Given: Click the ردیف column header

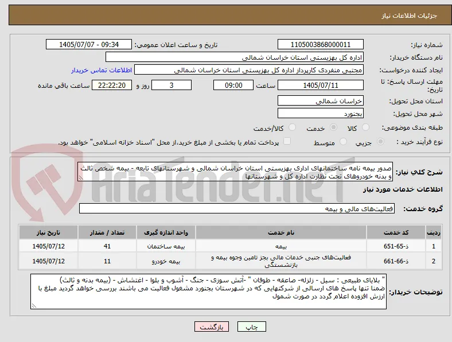Looking at the screenshot, I should pyautogui.click(x=434, y=232).
